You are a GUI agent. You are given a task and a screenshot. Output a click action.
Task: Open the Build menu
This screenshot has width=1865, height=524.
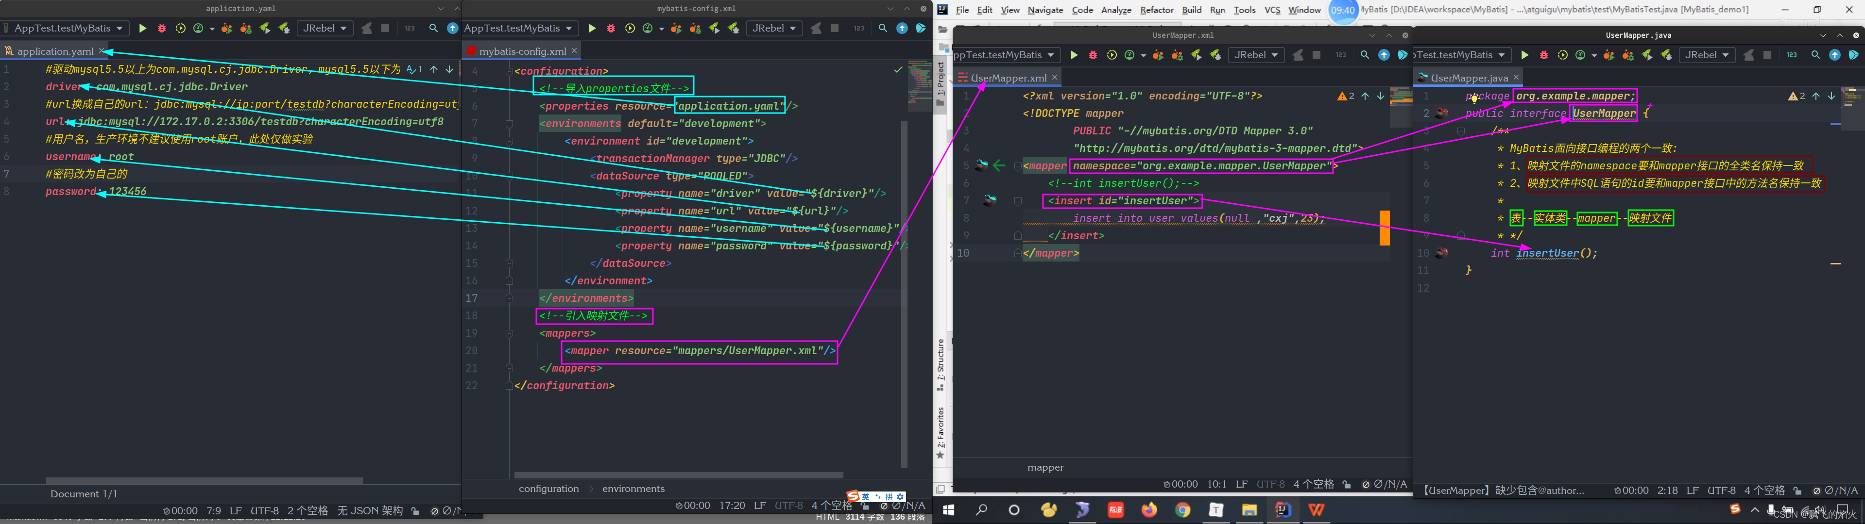coord(1192,10)
